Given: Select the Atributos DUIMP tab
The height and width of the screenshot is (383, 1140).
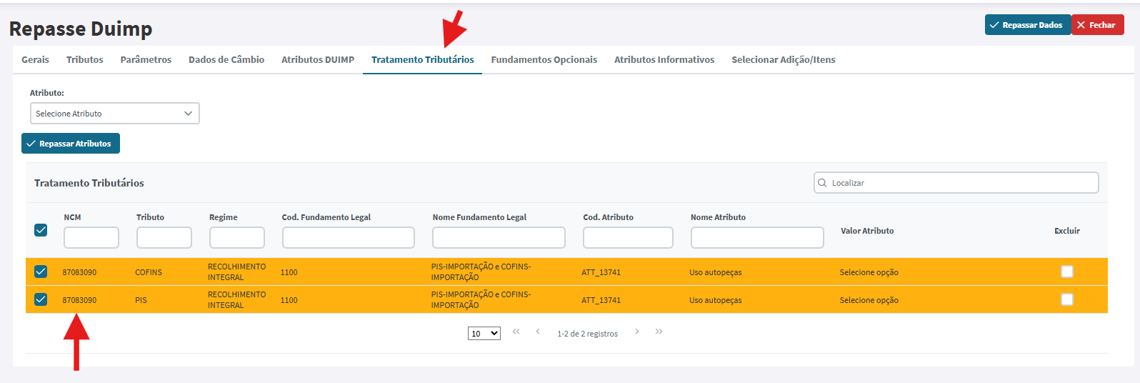Looking at the screenshot, I should [318, 59].
